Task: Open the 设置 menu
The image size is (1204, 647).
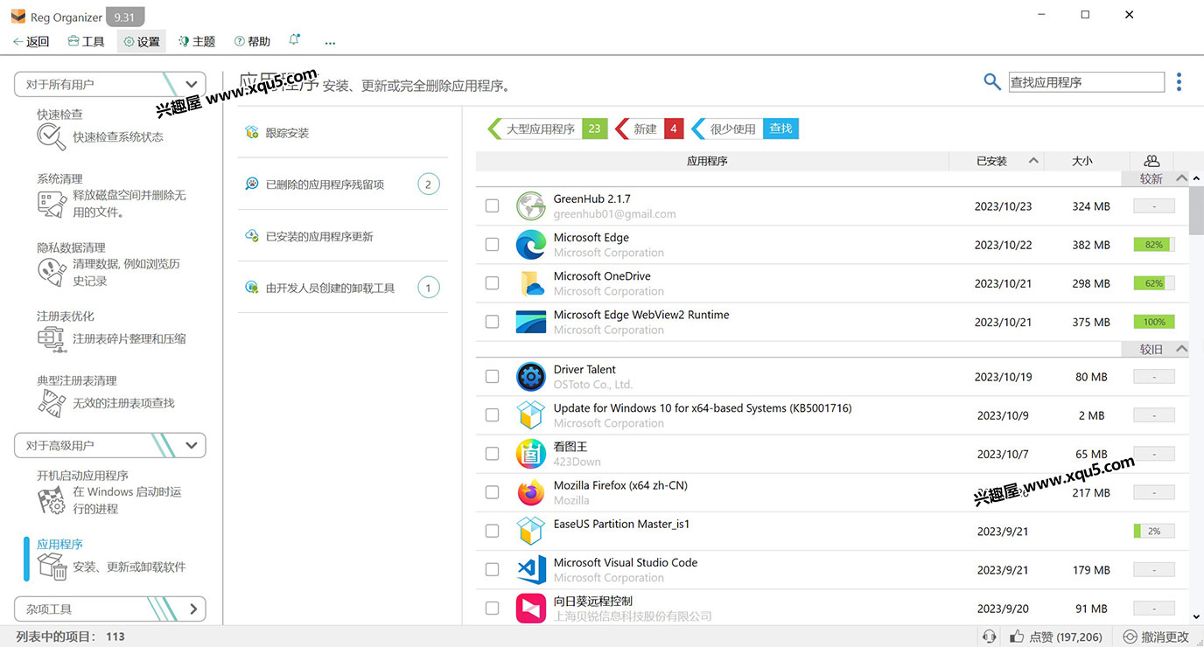Action: click(x=142, y=41)
